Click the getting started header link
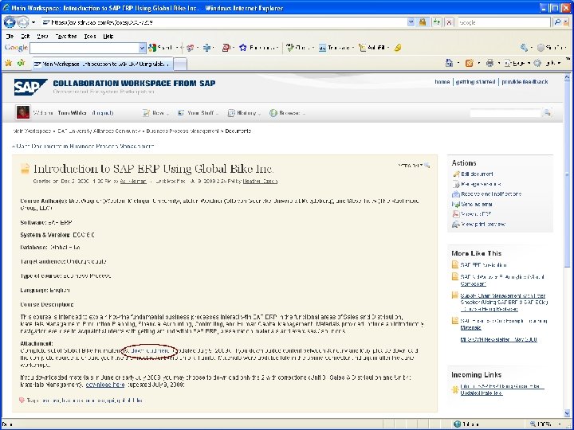The image size is (574, 430). pyautogui.click(x=475, y=82)
